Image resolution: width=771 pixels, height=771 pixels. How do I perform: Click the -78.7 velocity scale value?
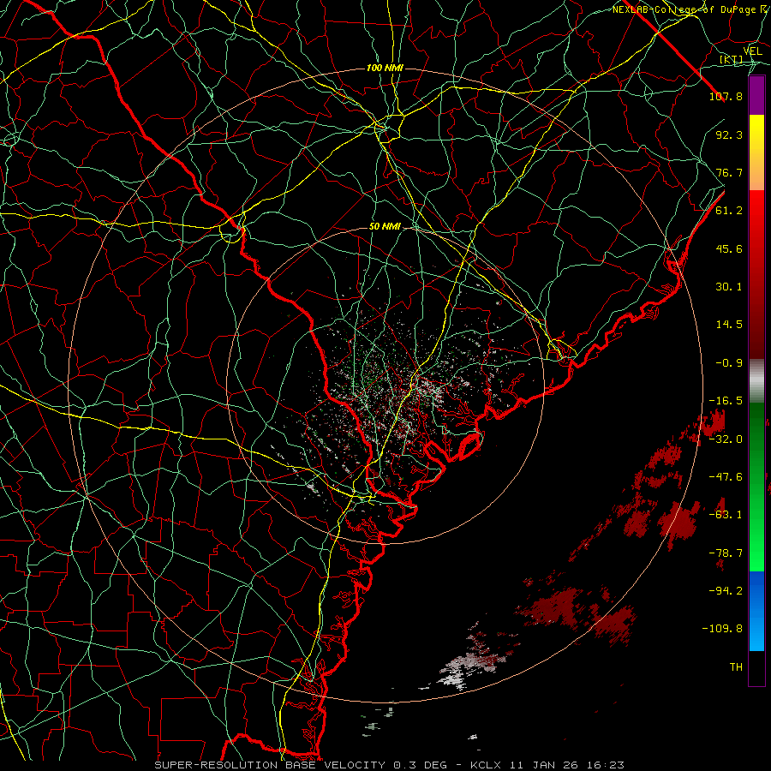point(726,553)
